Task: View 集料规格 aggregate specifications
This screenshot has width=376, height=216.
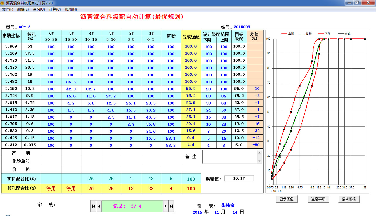Action: [349, 199]
